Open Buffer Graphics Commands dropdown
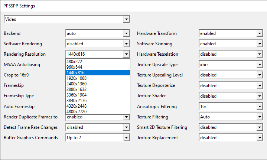Image resolution: width=267 pixels, height=160 pixels. (x=98, y=138)
